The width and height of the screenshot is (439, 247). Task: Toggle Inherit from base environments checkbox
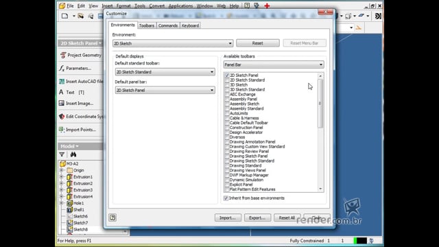pos(226,198)
